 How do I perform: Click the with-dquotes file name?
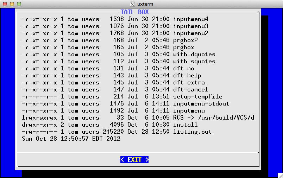tap(194, 54)
